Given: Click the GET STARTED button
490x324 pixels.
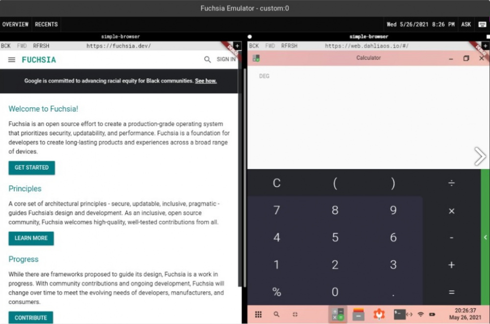Looking at the screenshot, I should coord(31,168).
